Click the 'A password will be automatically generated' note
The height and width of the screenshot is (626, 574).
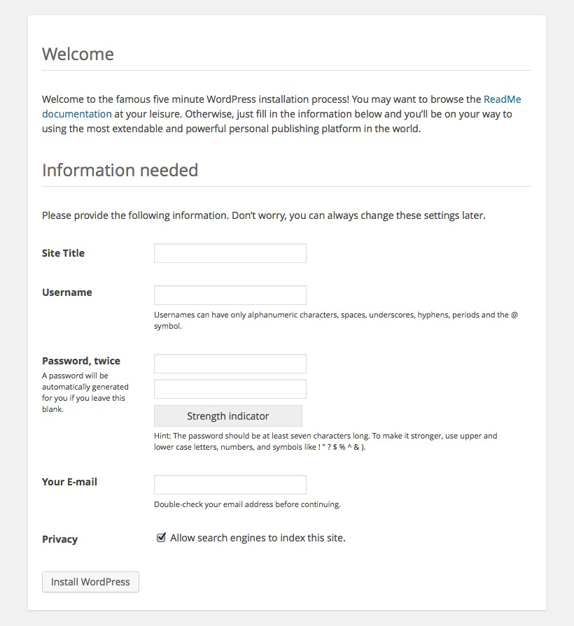click(x=85, y=392)
